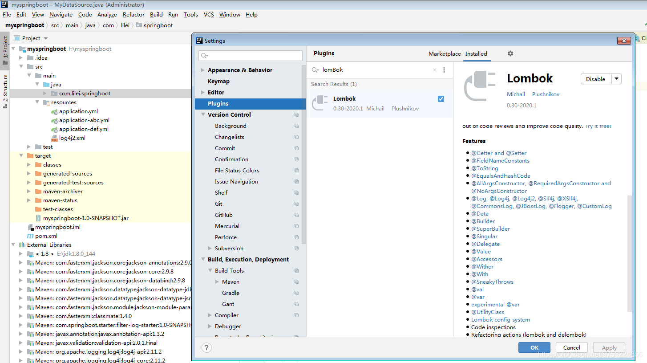Click project-level icon next to Maven setting
647x363 pixels.
296,282
